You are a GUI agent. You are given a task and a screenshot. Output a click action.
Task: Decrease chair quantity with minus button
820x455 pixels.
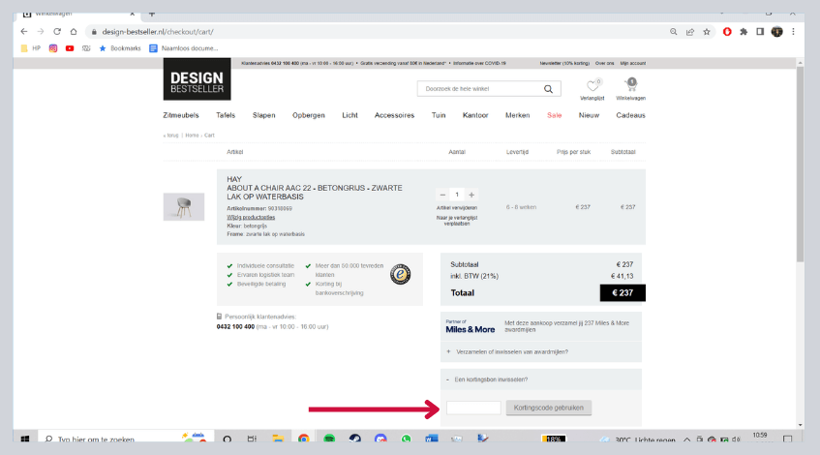point(443,195)
